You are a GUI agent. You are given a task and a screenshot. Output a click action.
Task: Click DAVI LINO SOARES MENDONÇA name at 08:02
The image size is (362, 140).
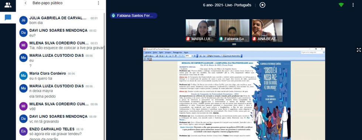58,30
